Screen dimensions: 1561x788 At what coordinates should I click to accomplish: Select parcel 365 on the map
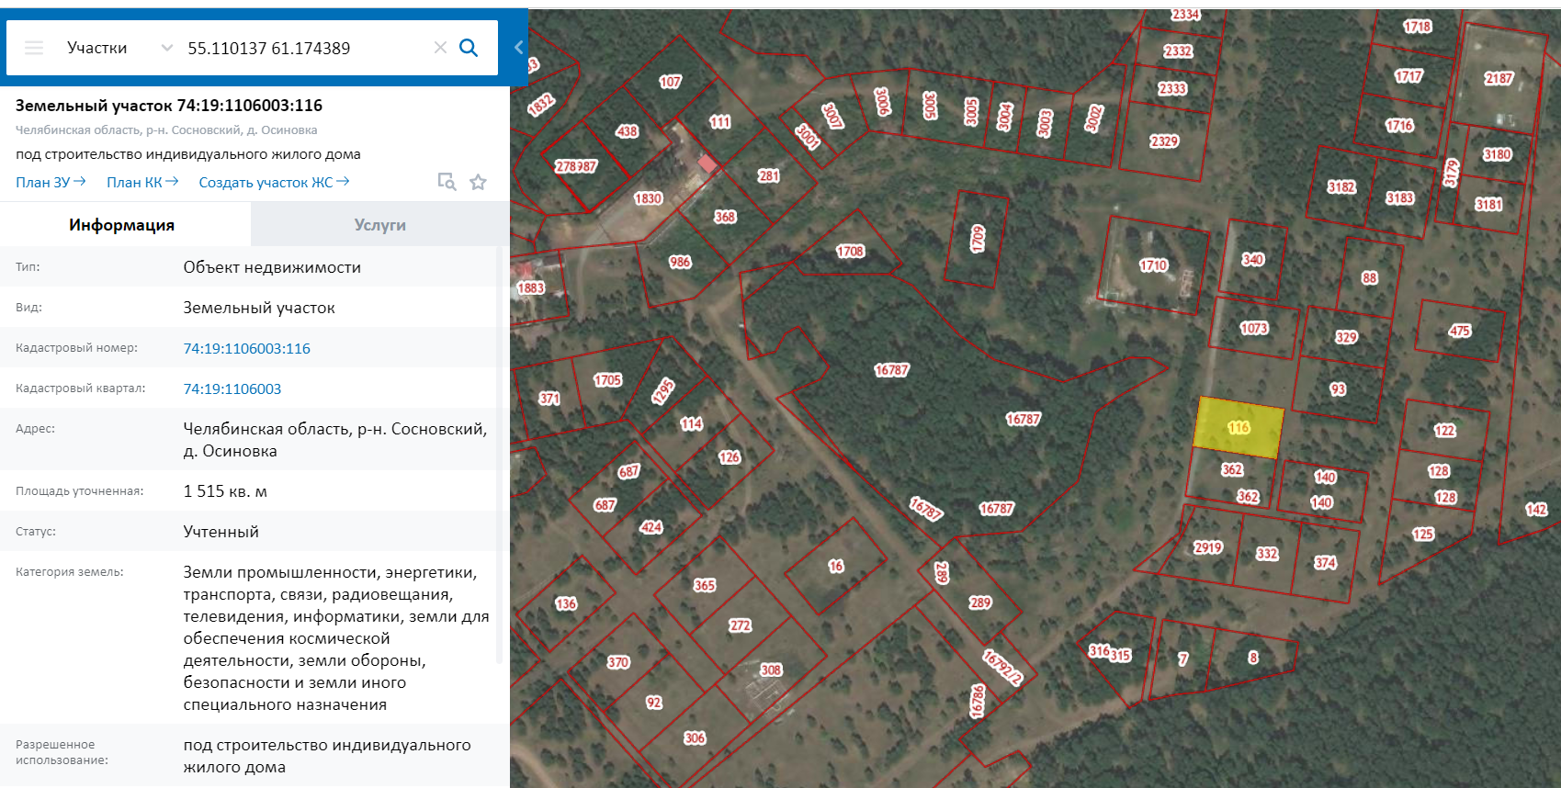point(705,585)
